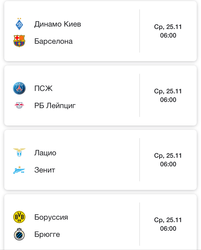
Task: Open team Лацио
Action: (45, 153)
